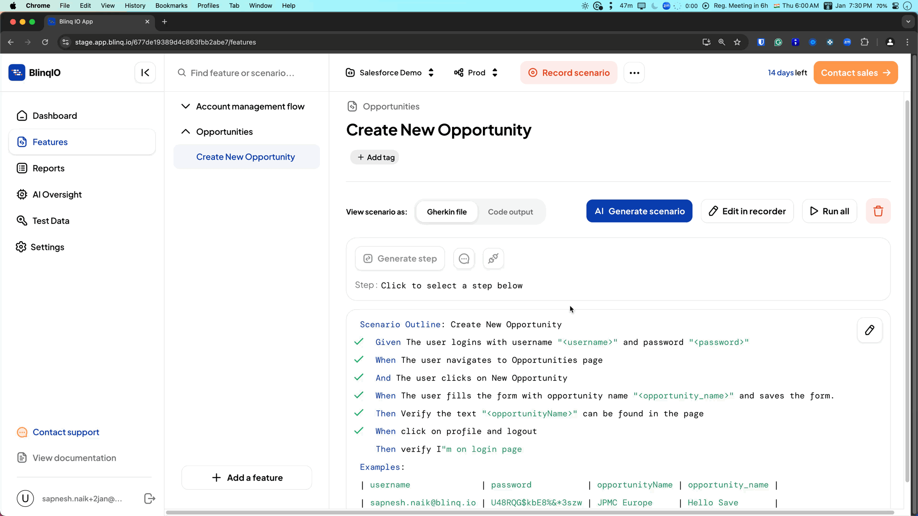The width and height of the screenshot is (918, 516).
Task: Bookmark page with the star icon
Action: (737, 42)
